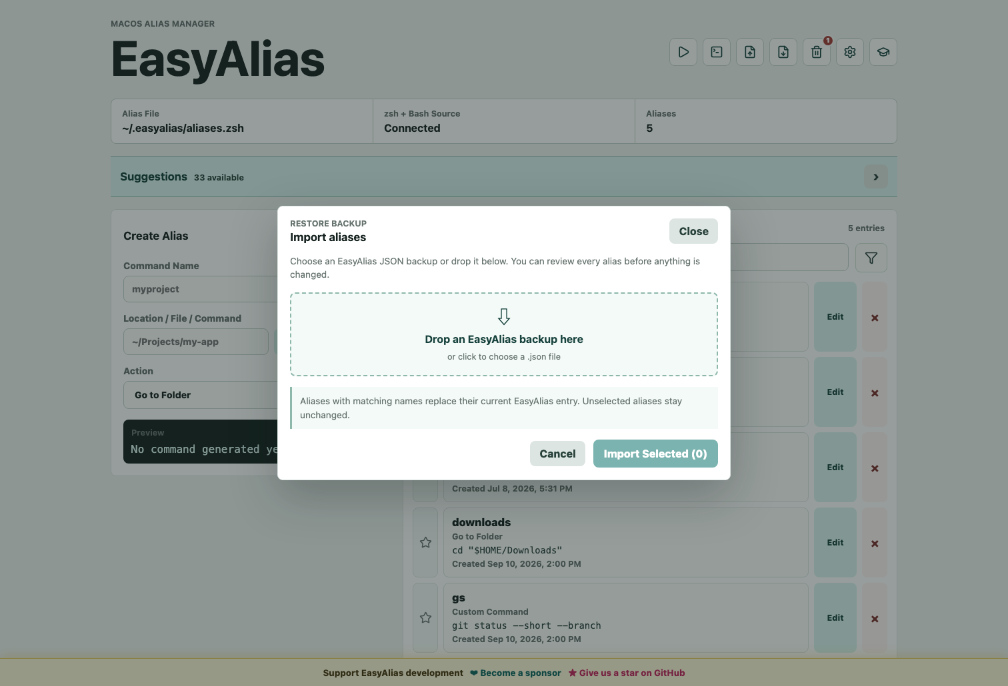Click Cancel in the import dialog

(557, 454)
